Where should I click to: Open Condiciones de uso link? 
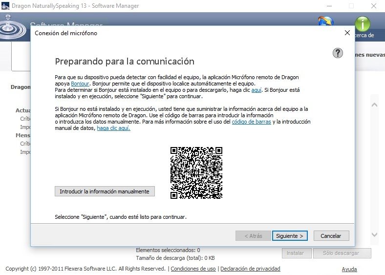(x=193, y=269)
